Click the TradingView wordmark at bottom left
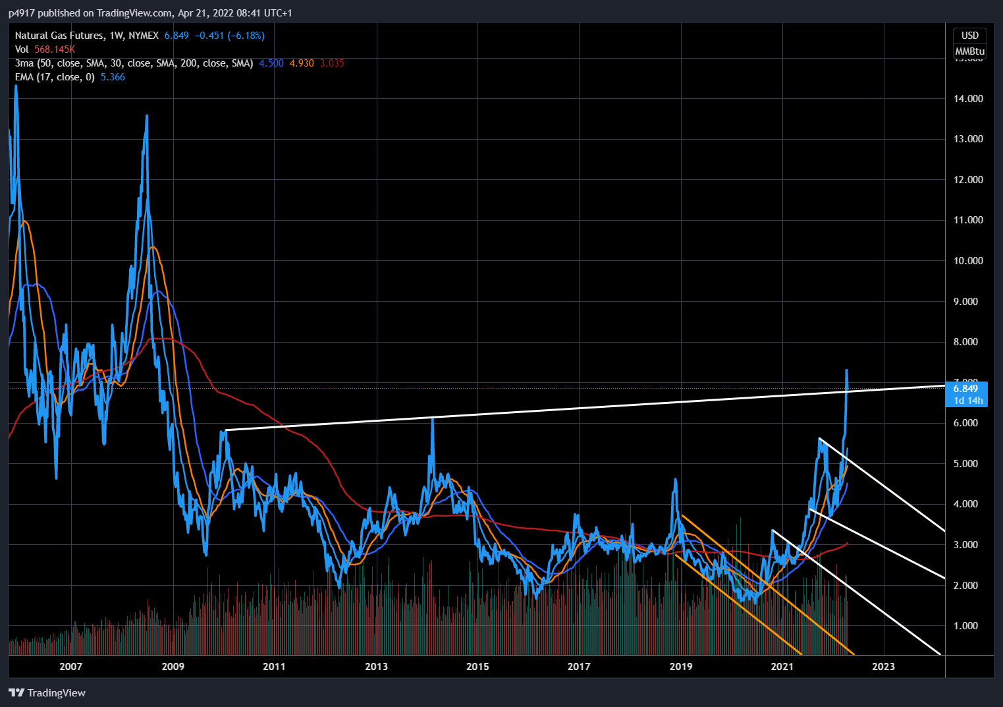Image resolution: width=1003 pixels, height=707 pixels. (57, 693)
